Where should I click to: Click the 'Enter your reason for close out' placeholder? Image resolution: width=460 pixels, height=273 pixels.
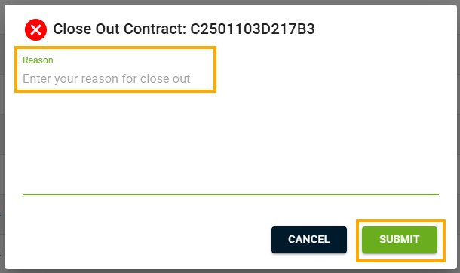pyautogui.click(x=106, y=79)
